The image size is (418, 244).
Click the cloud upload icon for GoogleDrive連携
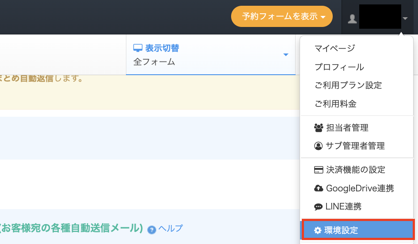(x=318, y=188)
